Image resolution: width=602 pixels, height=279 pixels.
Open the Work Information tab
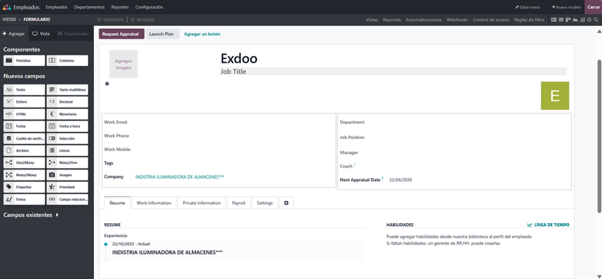154,203
